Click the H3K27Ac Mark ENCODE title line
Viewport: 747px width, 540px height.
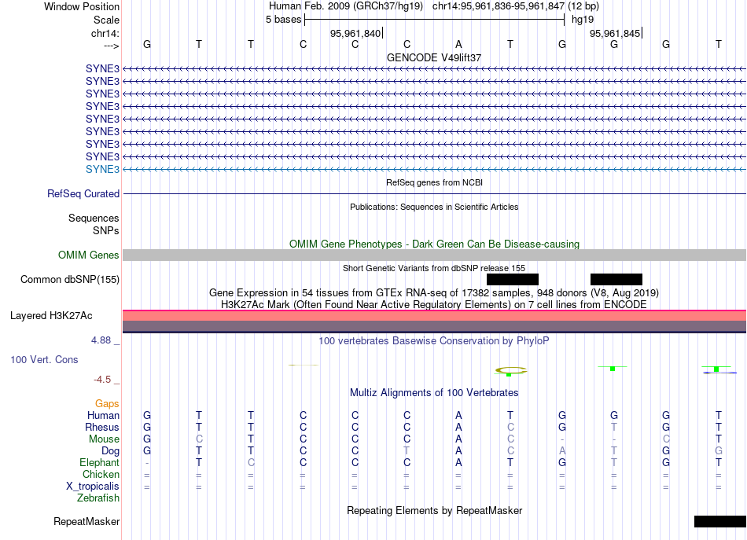pyautogui.click(x=434, y=304)
